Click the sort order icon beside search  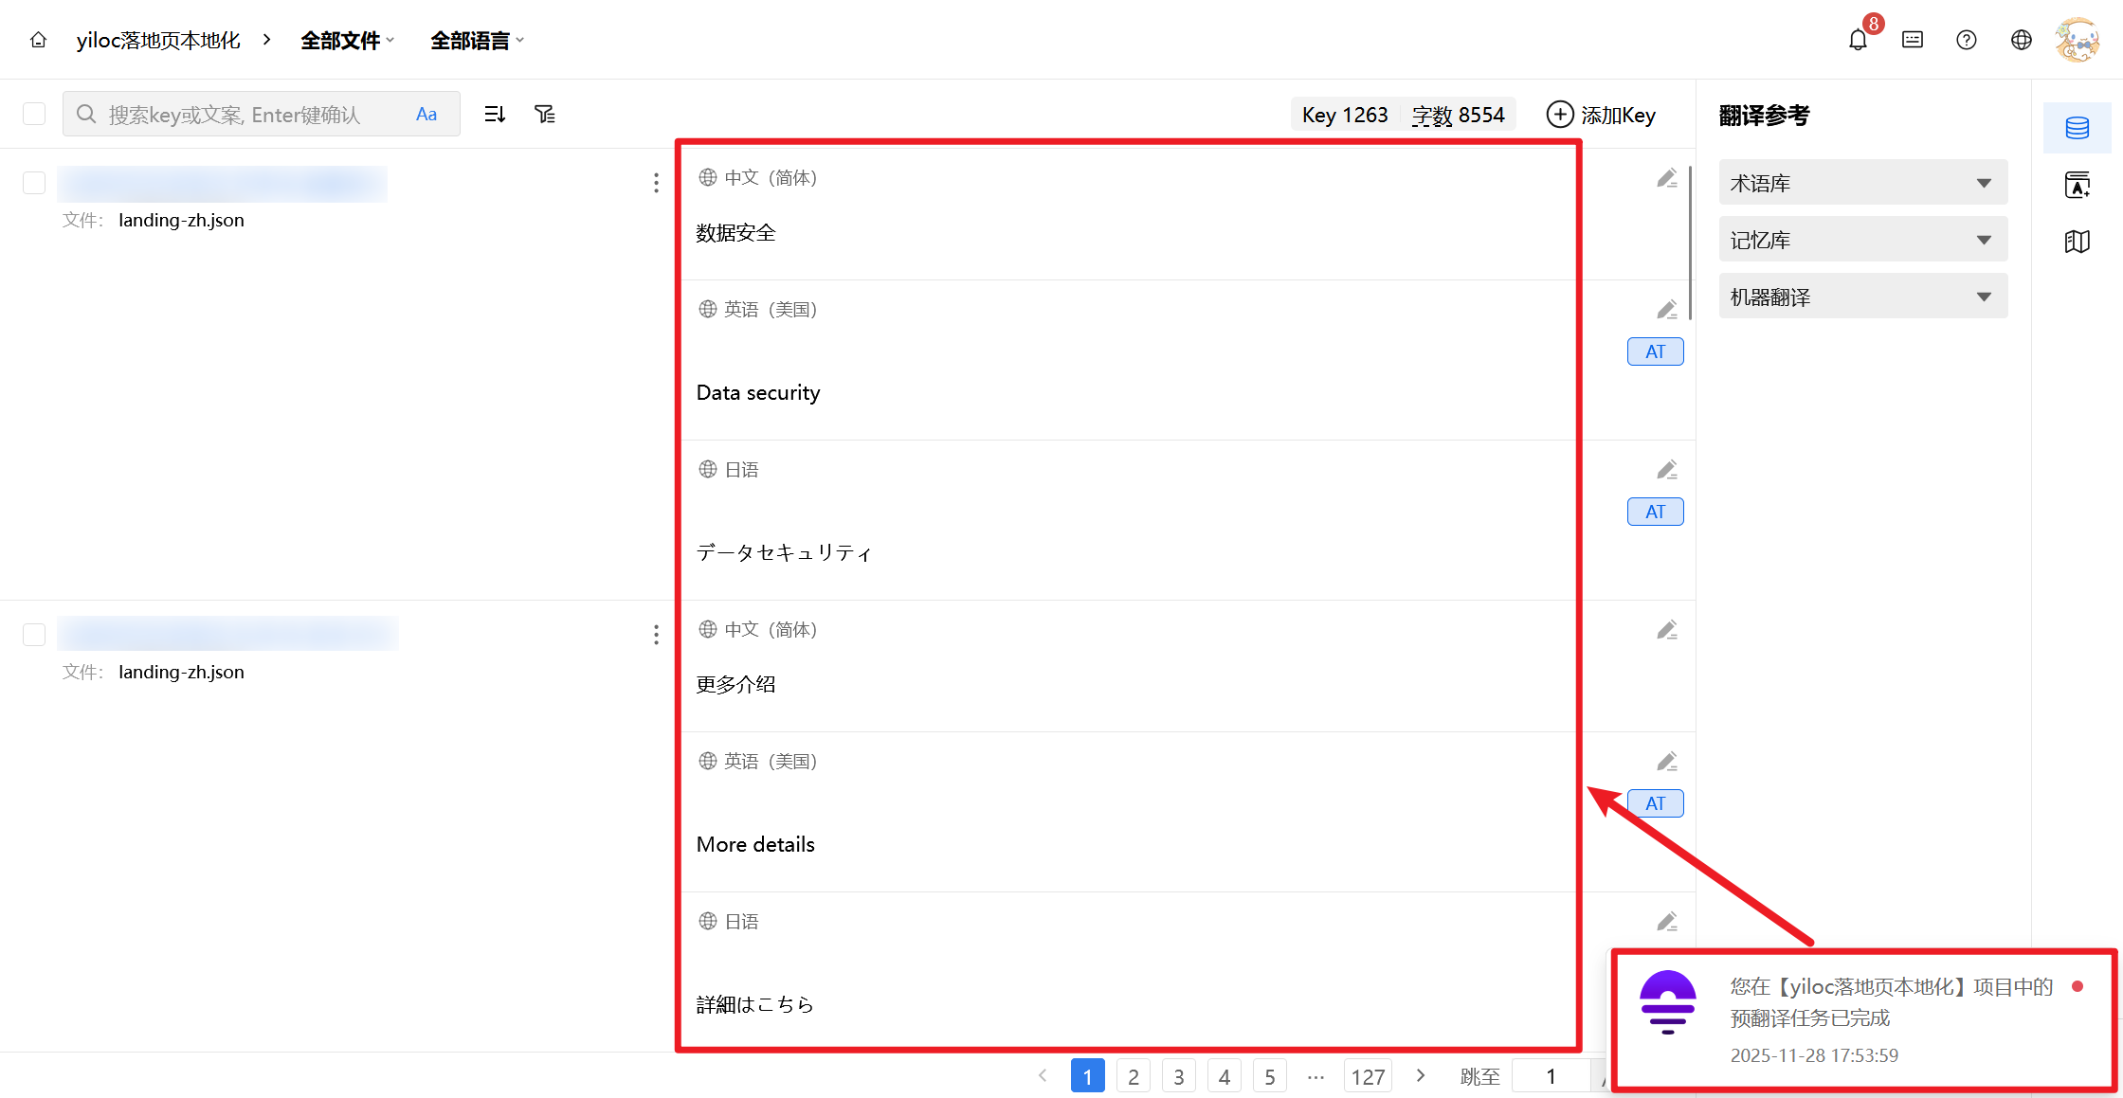[x=495, y=115]
